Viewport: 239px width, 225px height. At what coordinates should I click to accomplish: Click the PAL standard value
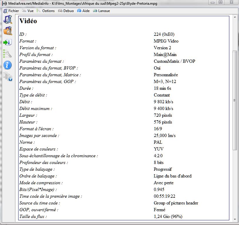(x=158, y=142)
